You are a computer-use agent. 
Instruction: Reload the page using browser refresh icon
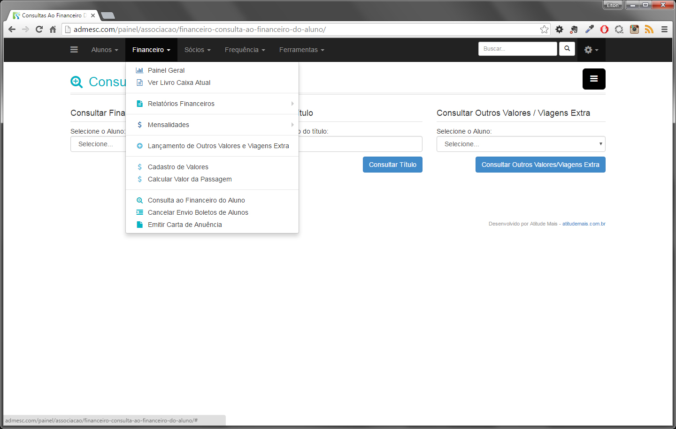coord(39,30)
